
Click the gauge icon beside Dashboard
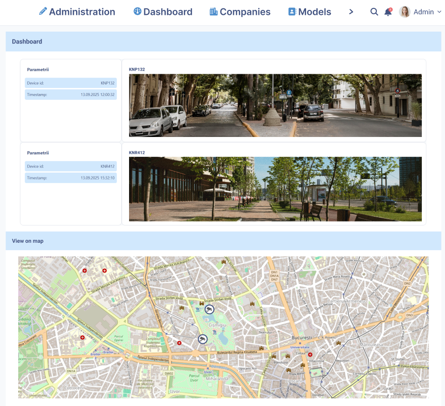pos(137,11)
